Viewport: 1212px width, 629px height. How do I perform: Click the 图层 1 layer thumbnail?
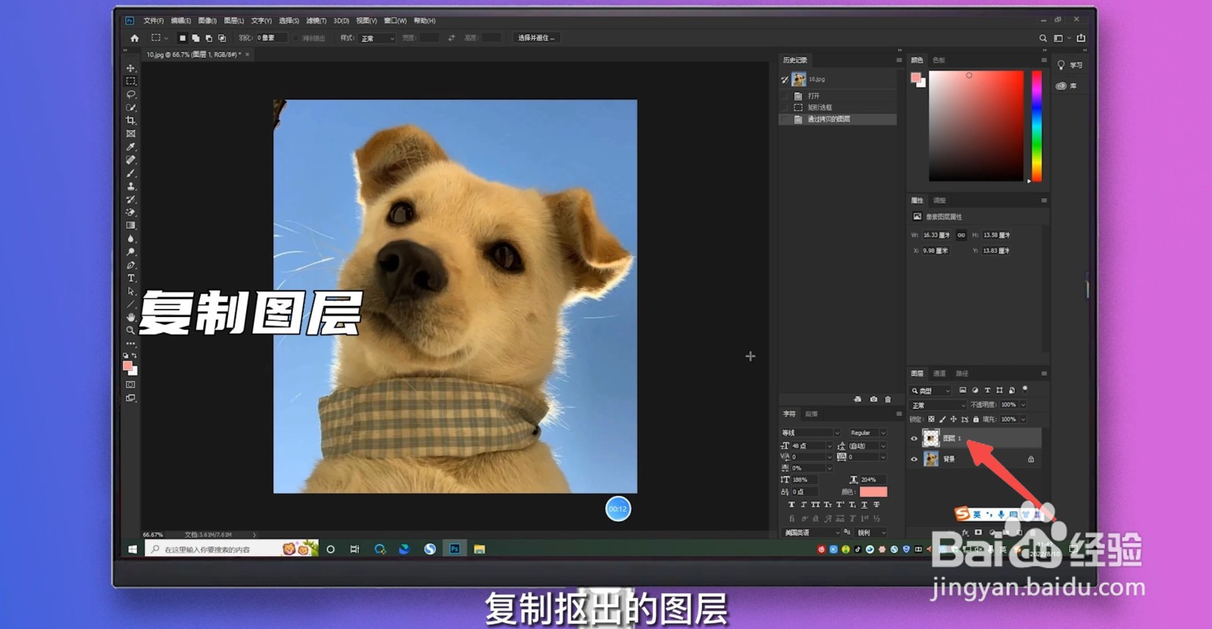(x=931, y=438)
